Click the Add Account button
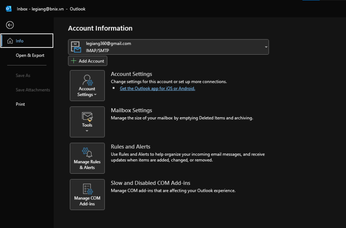 click(x=88, y=61)
